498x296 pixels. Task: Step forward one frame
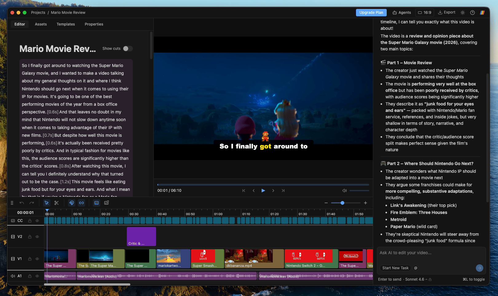click(273, 191)
